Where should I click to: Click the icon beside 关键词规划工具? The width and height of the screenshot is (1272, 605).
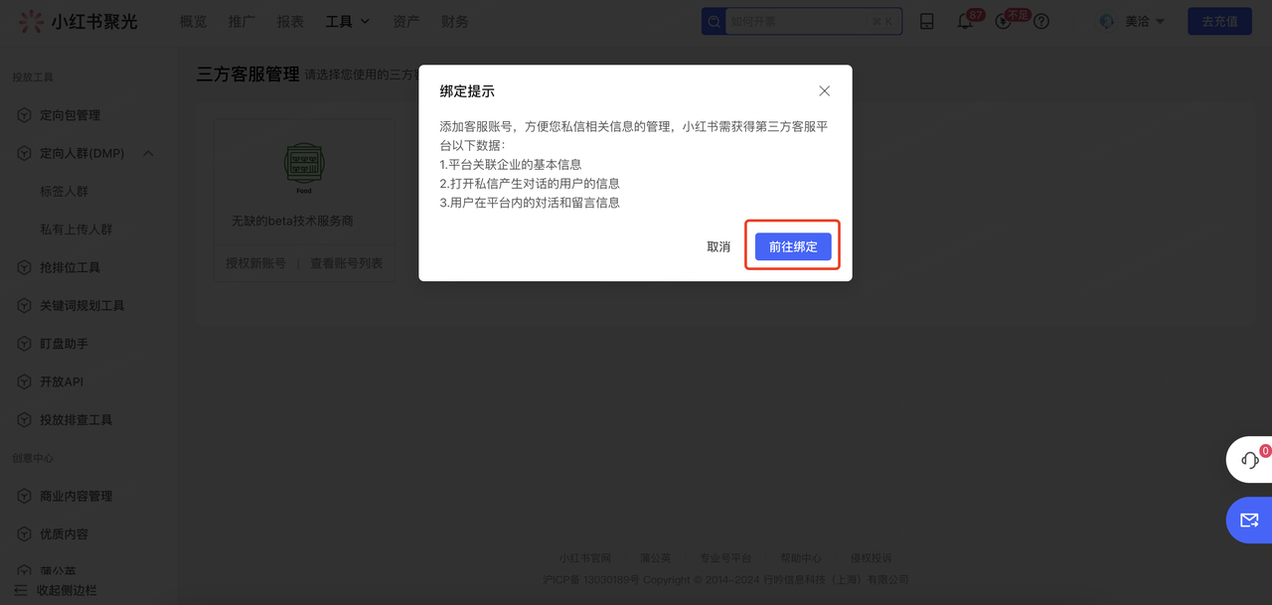[24, 305]
